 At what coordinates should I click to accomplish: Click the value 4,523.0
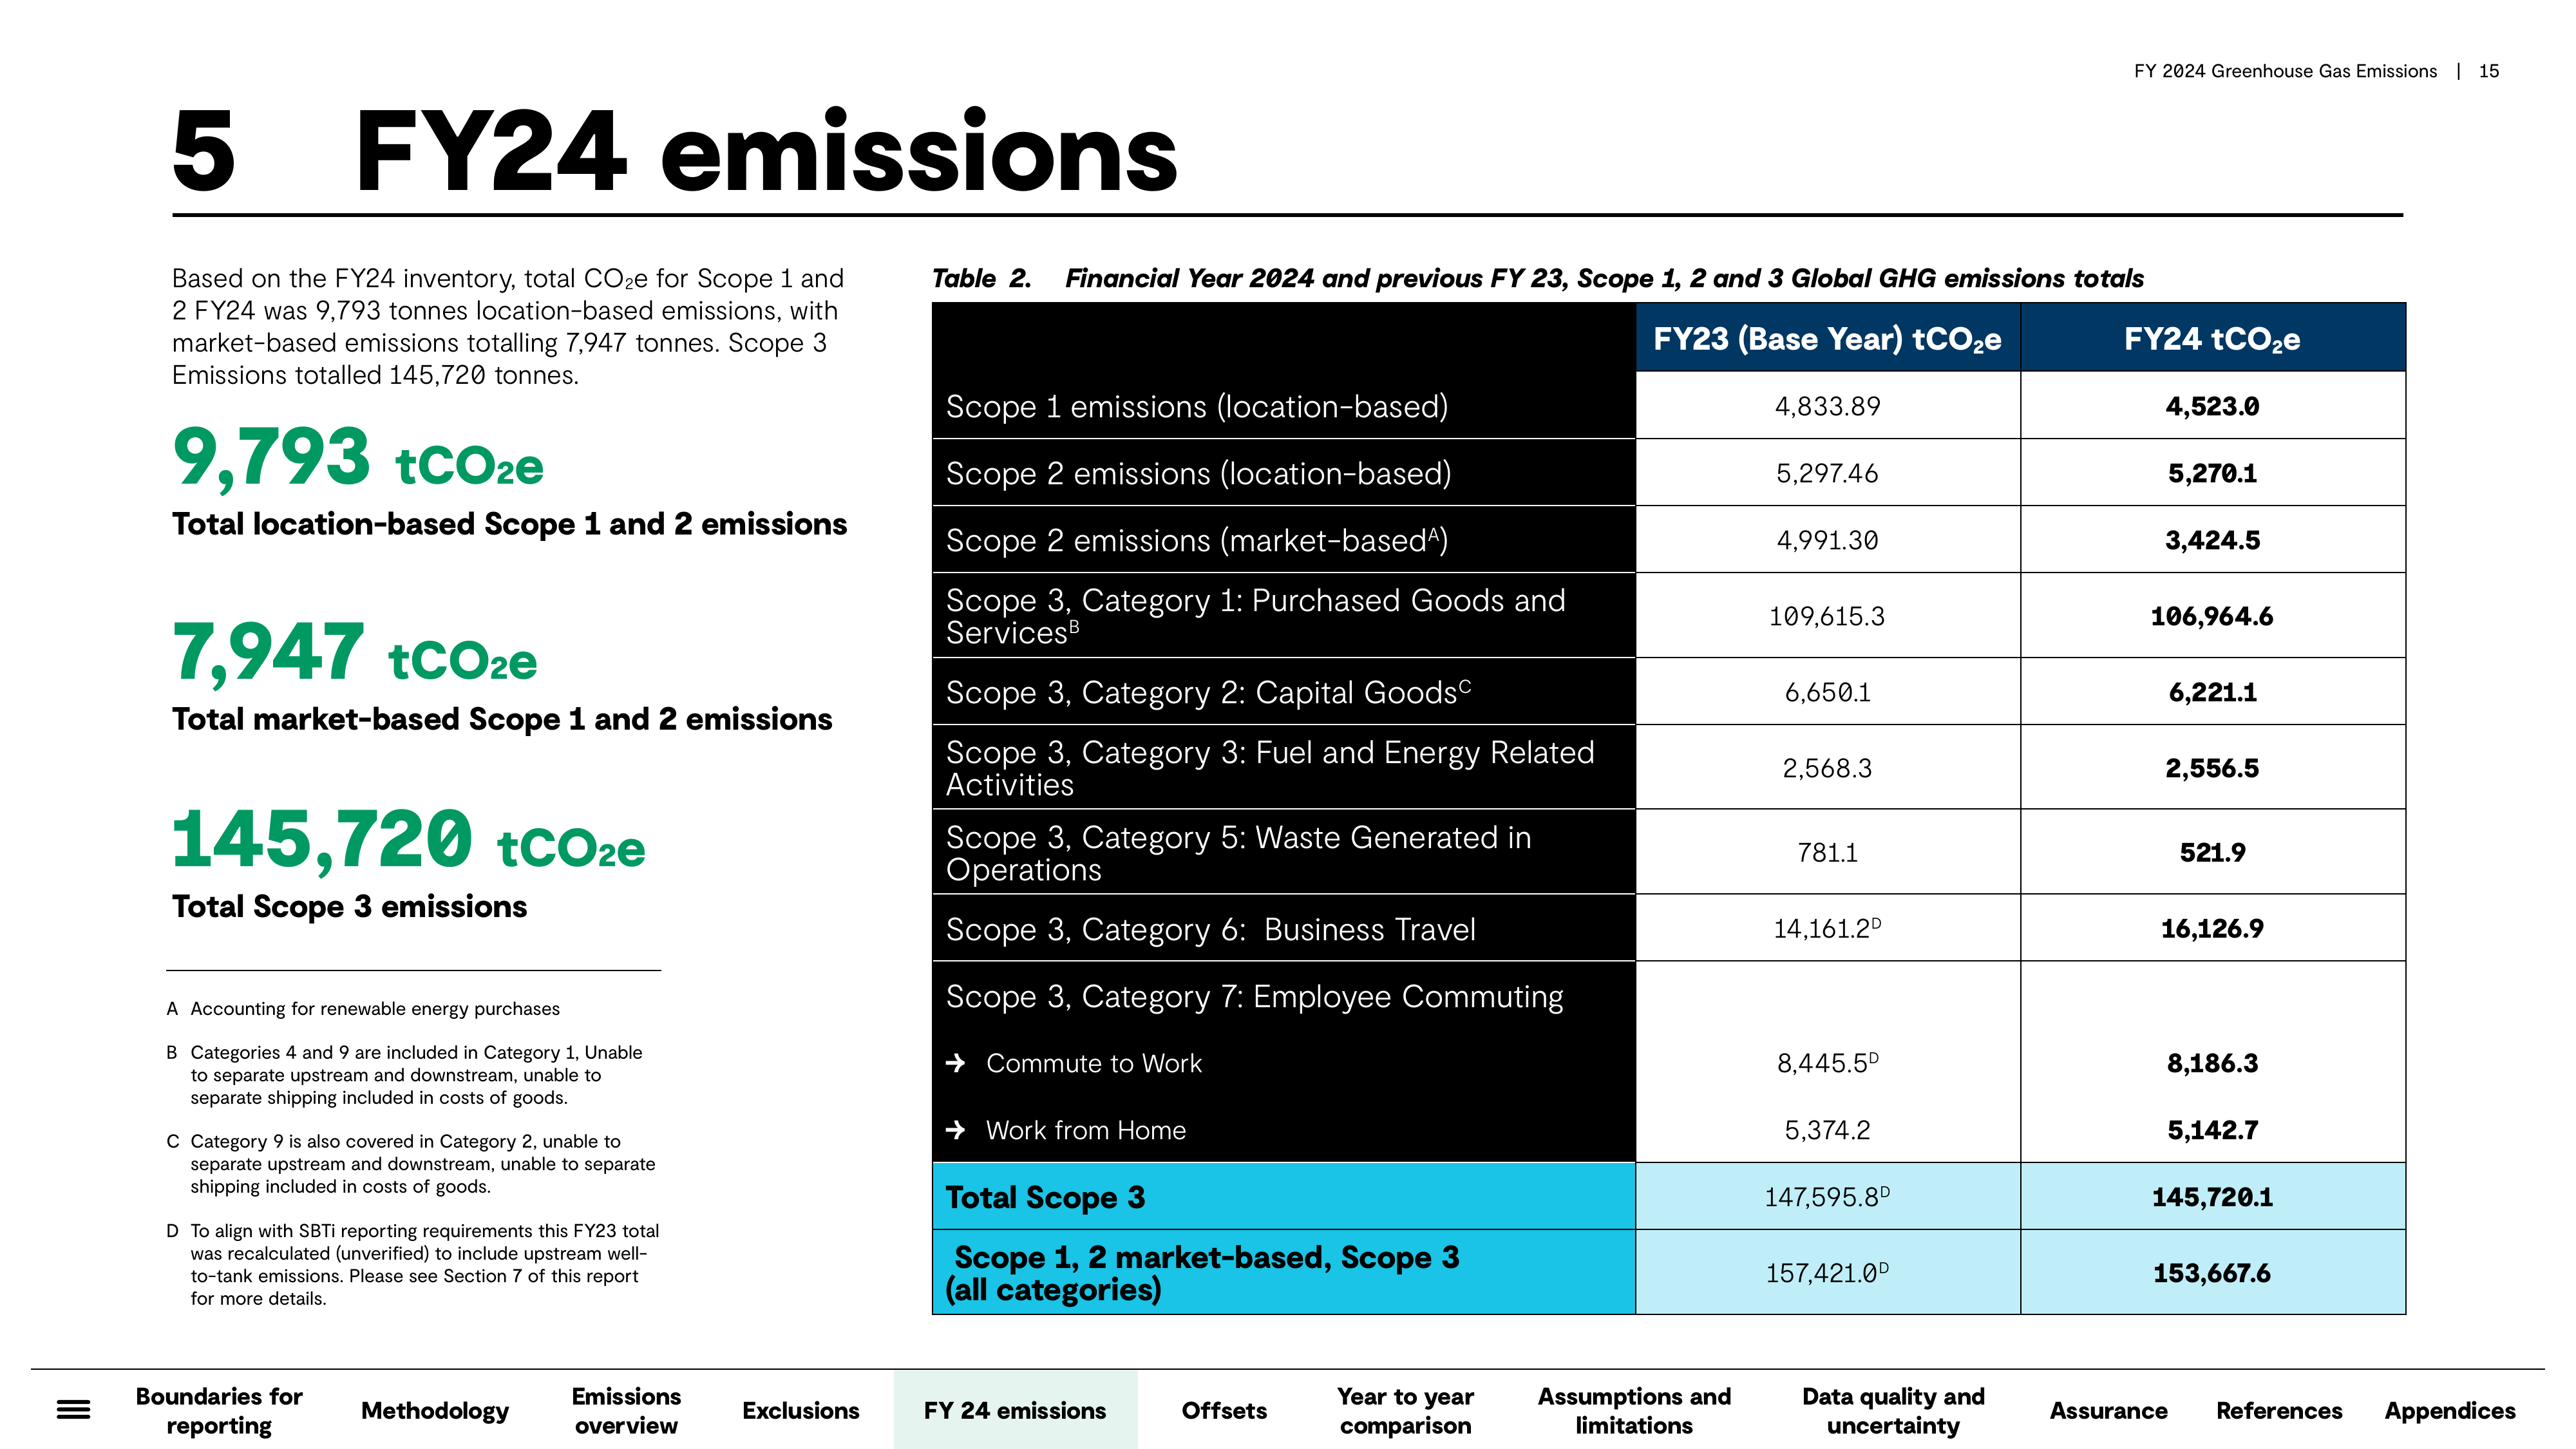(2212, 406)
